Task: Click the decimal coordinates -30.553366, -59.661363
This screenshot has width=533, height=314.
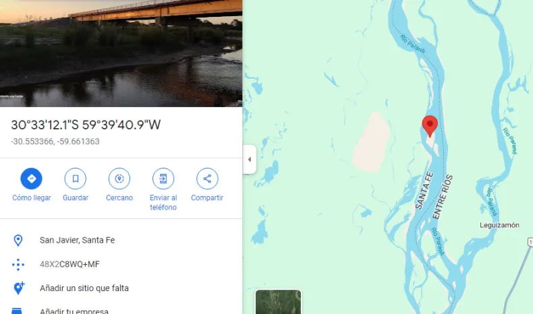Action: [55, 142]
